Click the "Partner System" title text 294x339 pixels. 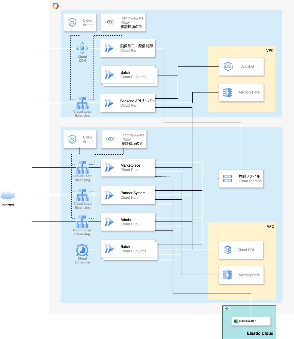133,193
